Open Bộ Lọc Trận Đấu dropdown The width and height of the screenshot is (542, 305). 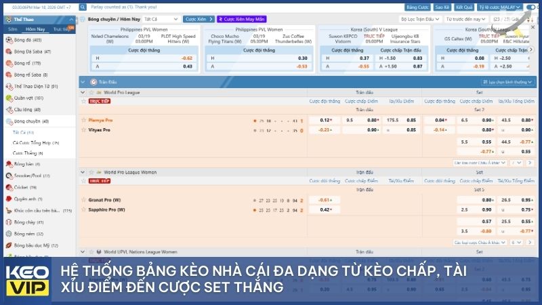click(x=419, y=19)
